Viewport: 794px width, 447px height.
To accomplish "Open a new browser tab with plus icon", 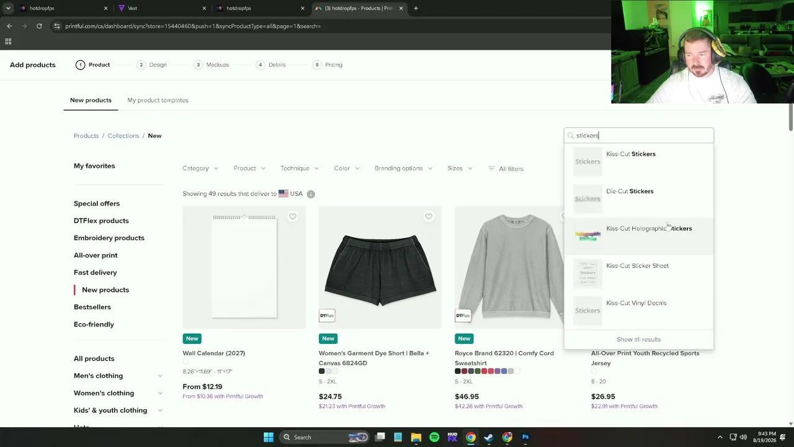I will pos(416,8).
